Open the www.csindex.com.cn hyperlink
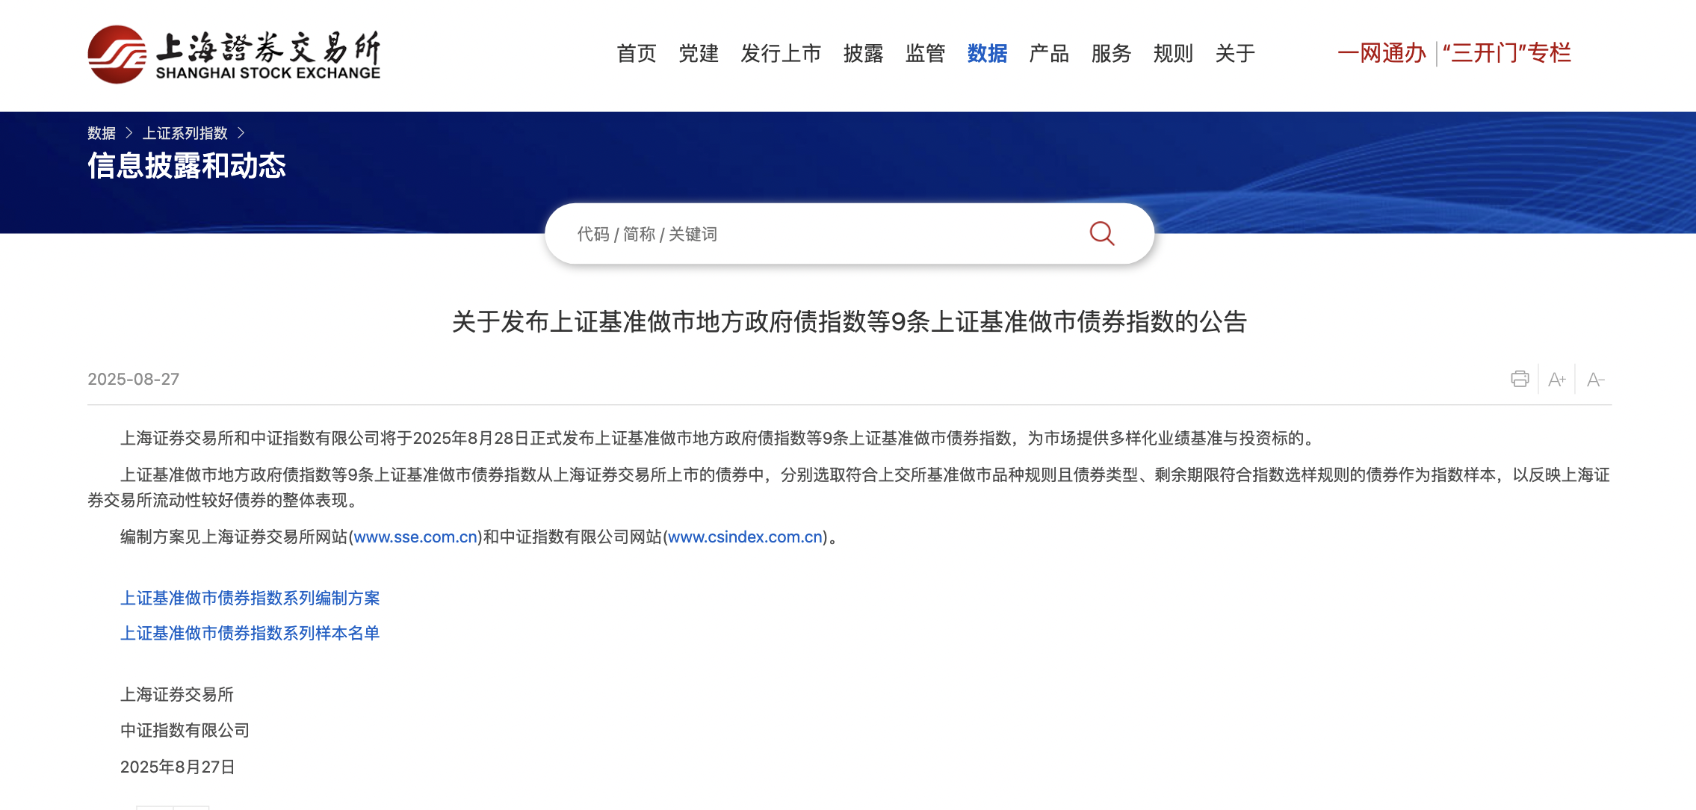The image size is (1696, 810). point(745,537)
